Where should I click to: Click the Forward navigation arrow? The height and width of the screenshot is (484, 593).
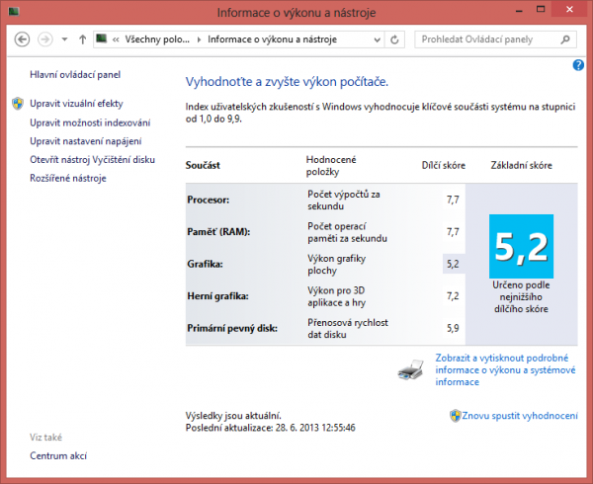point(45,40)
